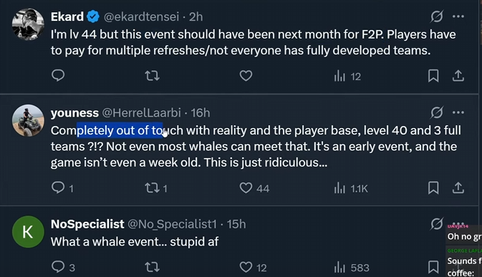Reply to youness's tweet
This screenshot has width=482, height=277.
62,188
